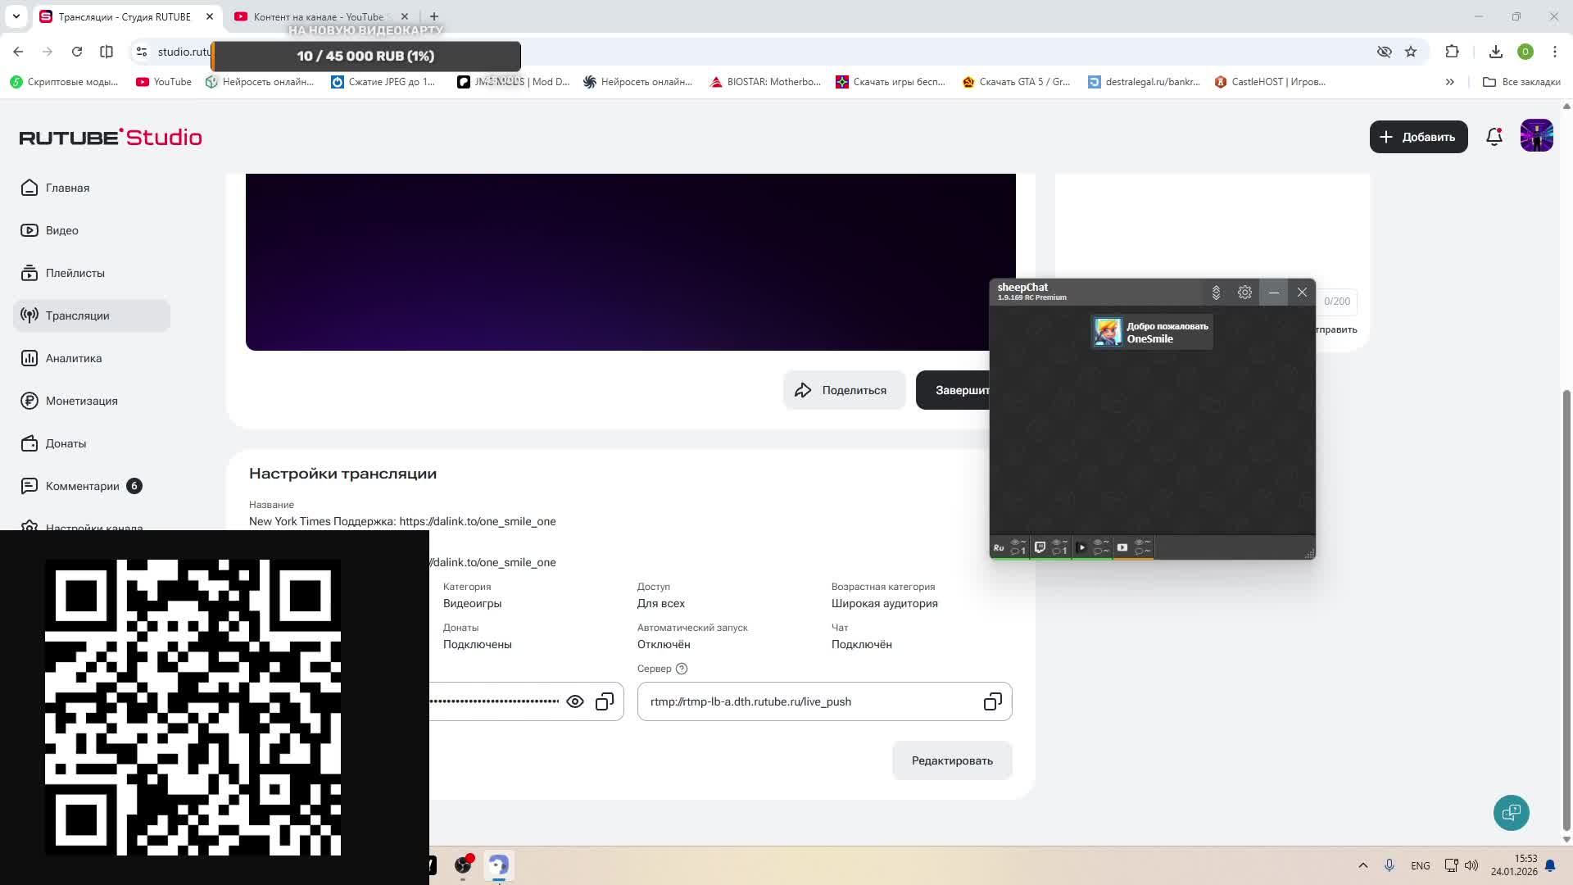Show the hidden stream key with eye icon
1573x885 pixels.
(x=575, y=702)
